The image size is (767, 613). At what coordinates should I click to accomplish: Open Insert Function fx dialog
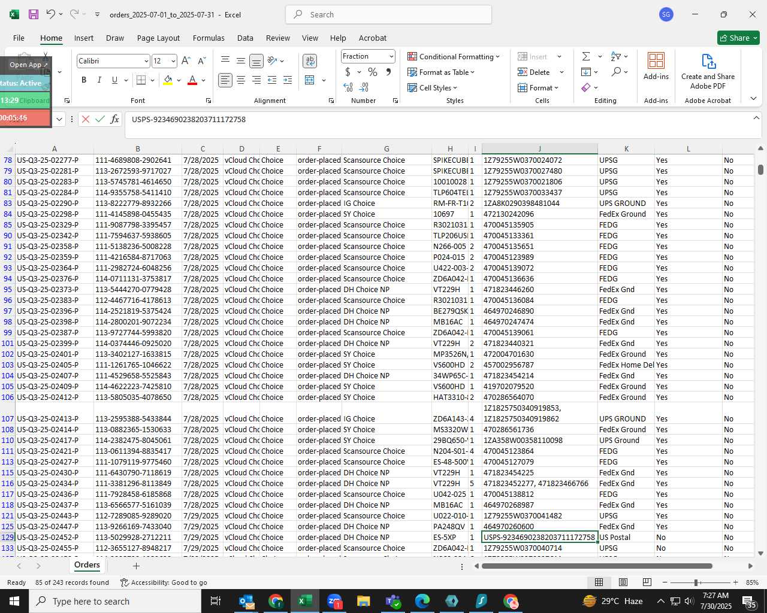point(115,119)
